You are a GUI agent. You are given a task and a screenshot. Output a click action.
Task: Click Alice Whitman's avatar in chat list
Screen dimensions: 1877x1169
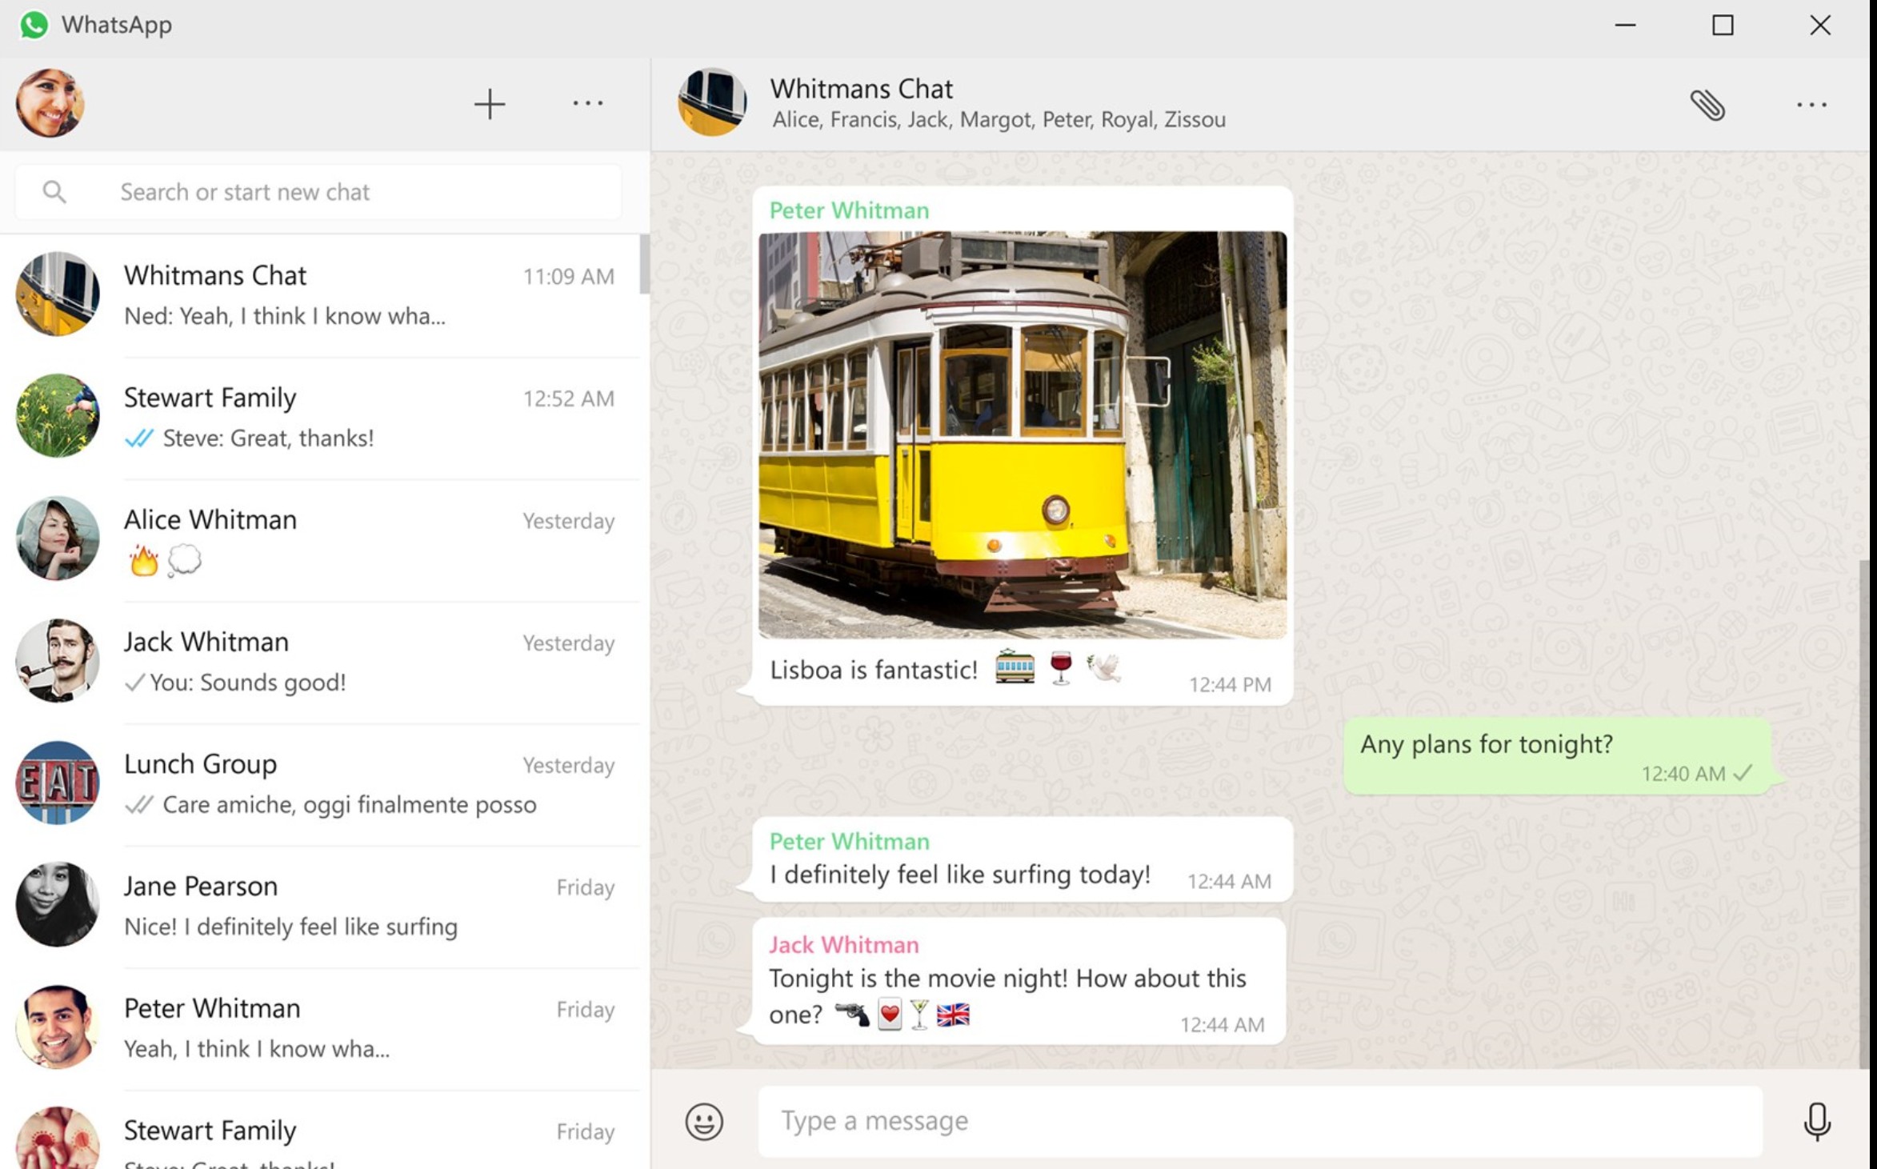tap(57, 538)
